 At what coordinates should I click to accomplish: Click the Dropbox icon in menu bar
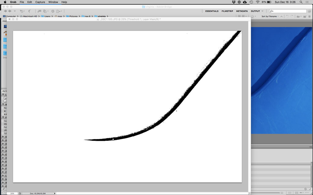(x=234, y=2)
